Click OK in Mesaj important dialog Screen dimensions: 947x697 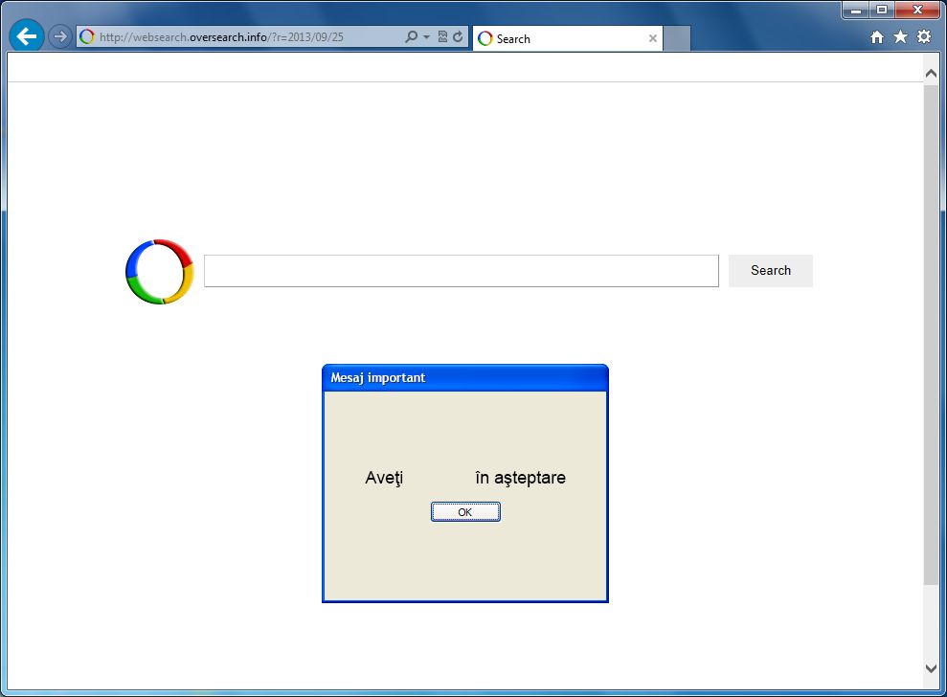465,511
